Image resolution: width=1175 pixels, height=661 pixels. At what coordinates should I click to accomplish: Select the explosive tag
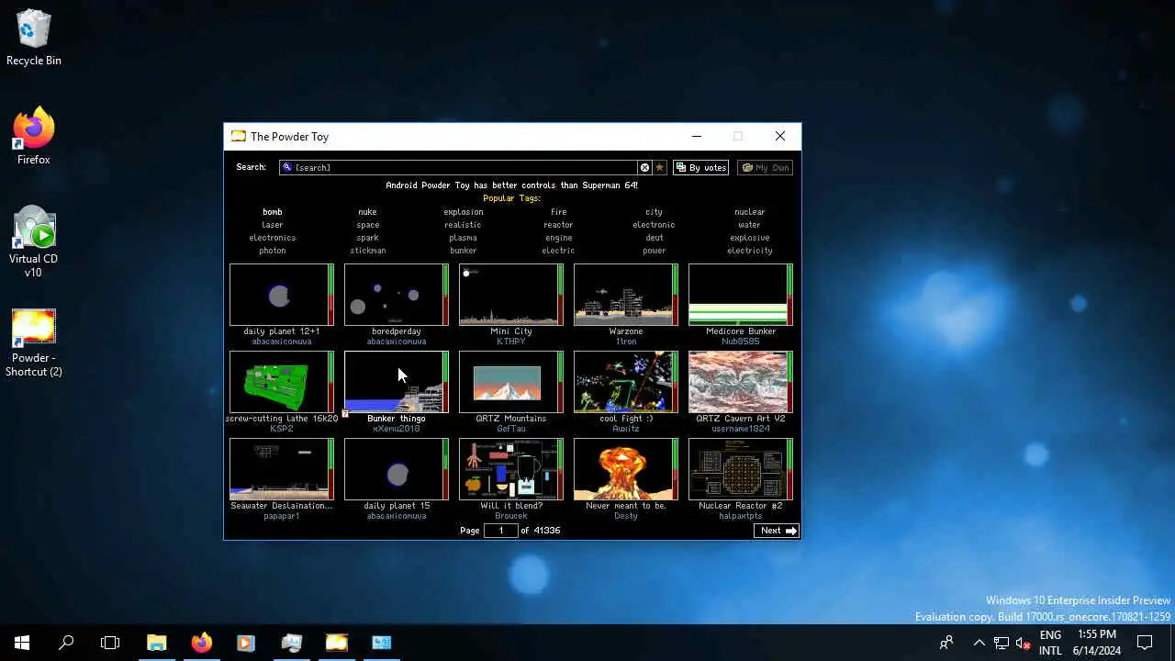[750, 238]
